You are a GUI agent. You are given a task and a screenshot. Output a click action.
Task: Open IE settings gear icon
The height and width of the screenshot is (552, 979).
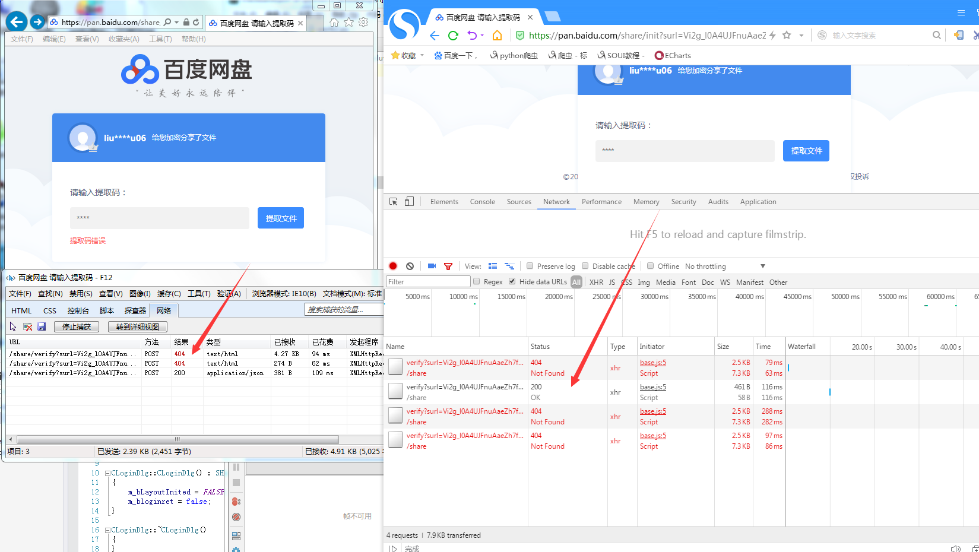pyautogui.click(x=363, y=22)
